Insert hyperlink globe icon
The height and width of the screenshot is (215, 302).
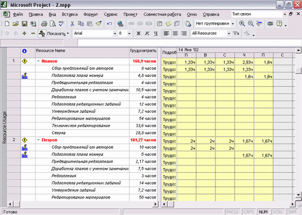[121, 24]
